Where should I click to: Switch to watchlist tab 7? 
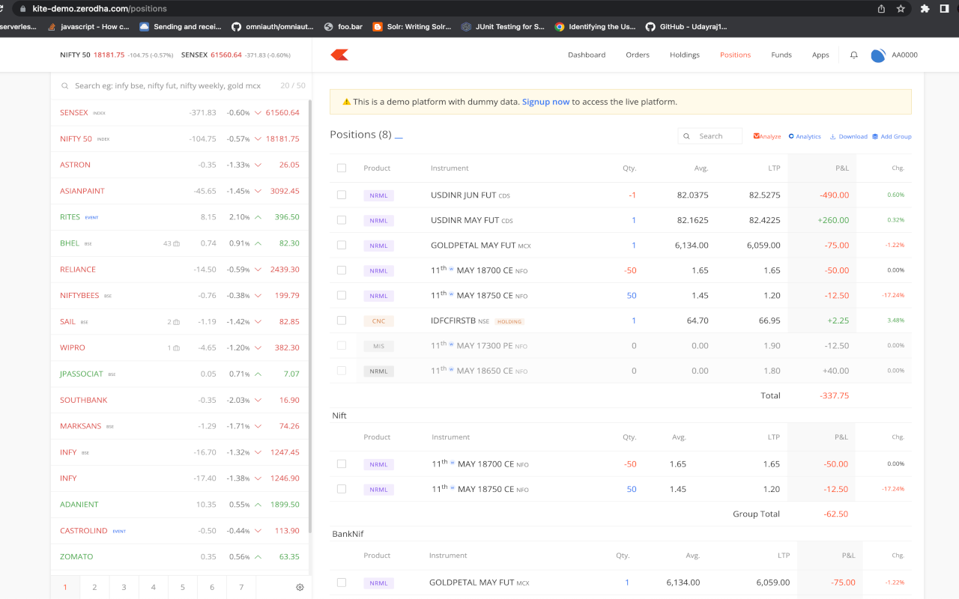241,587
